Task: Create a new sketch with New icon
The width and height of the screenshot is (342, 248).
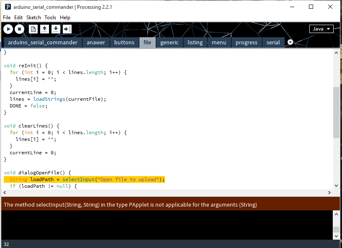Action: pyautogui.click(x=33, y=29)
